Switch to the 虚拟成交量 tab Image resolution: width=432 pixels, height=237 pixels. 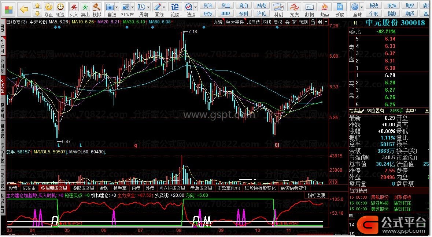click(x=84, y=188)
